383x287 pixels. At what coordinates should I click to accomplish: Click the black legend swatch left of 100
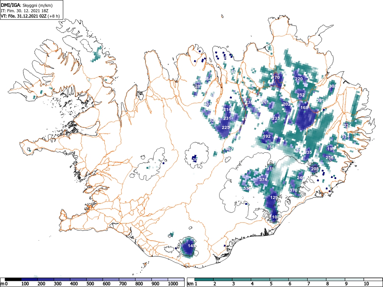coord(13,279)
